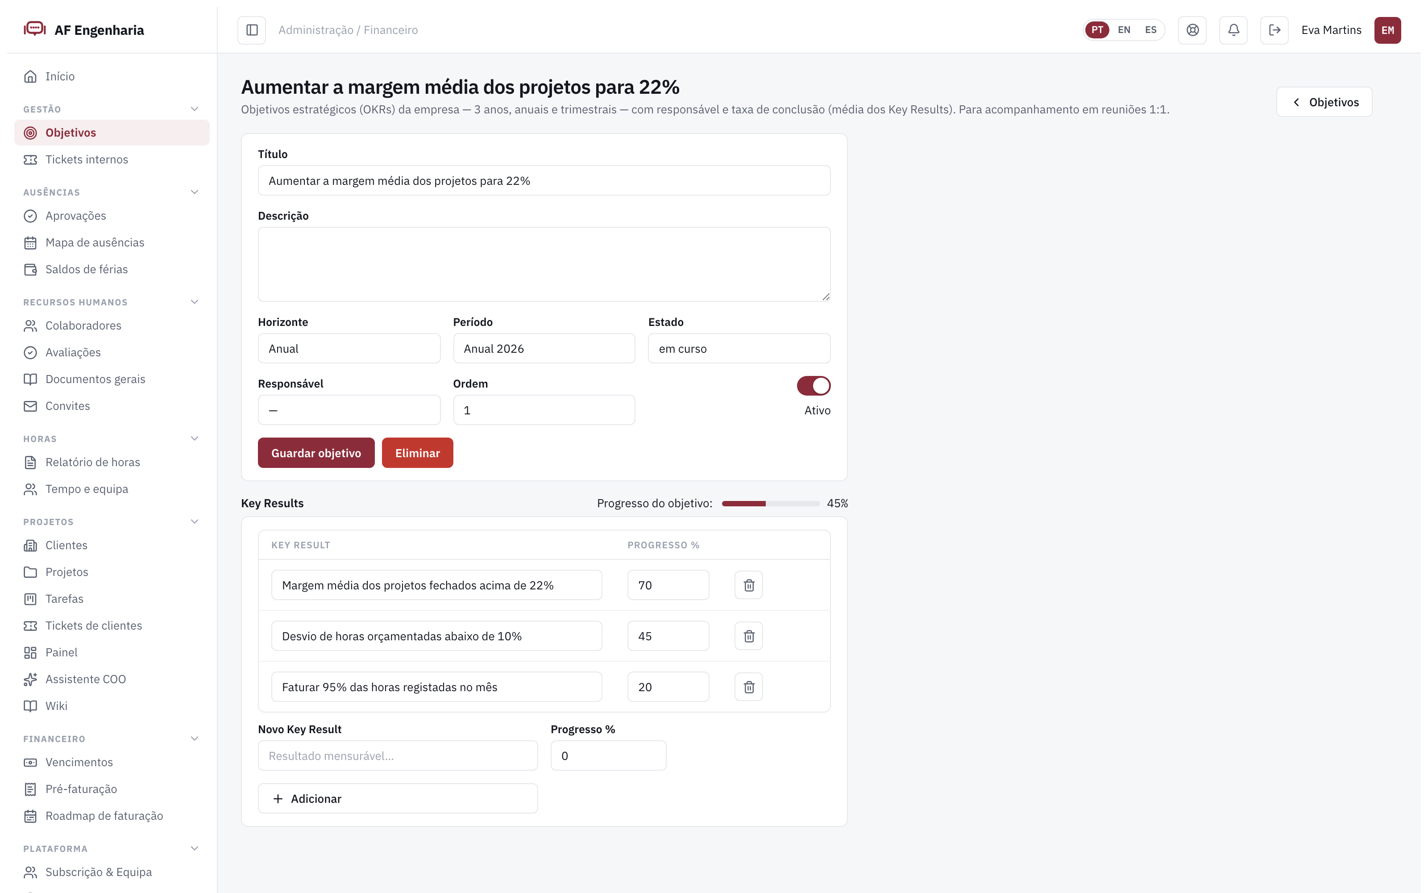
Task: Open Tickets de clientes
Action: click(x=112, y=626)
